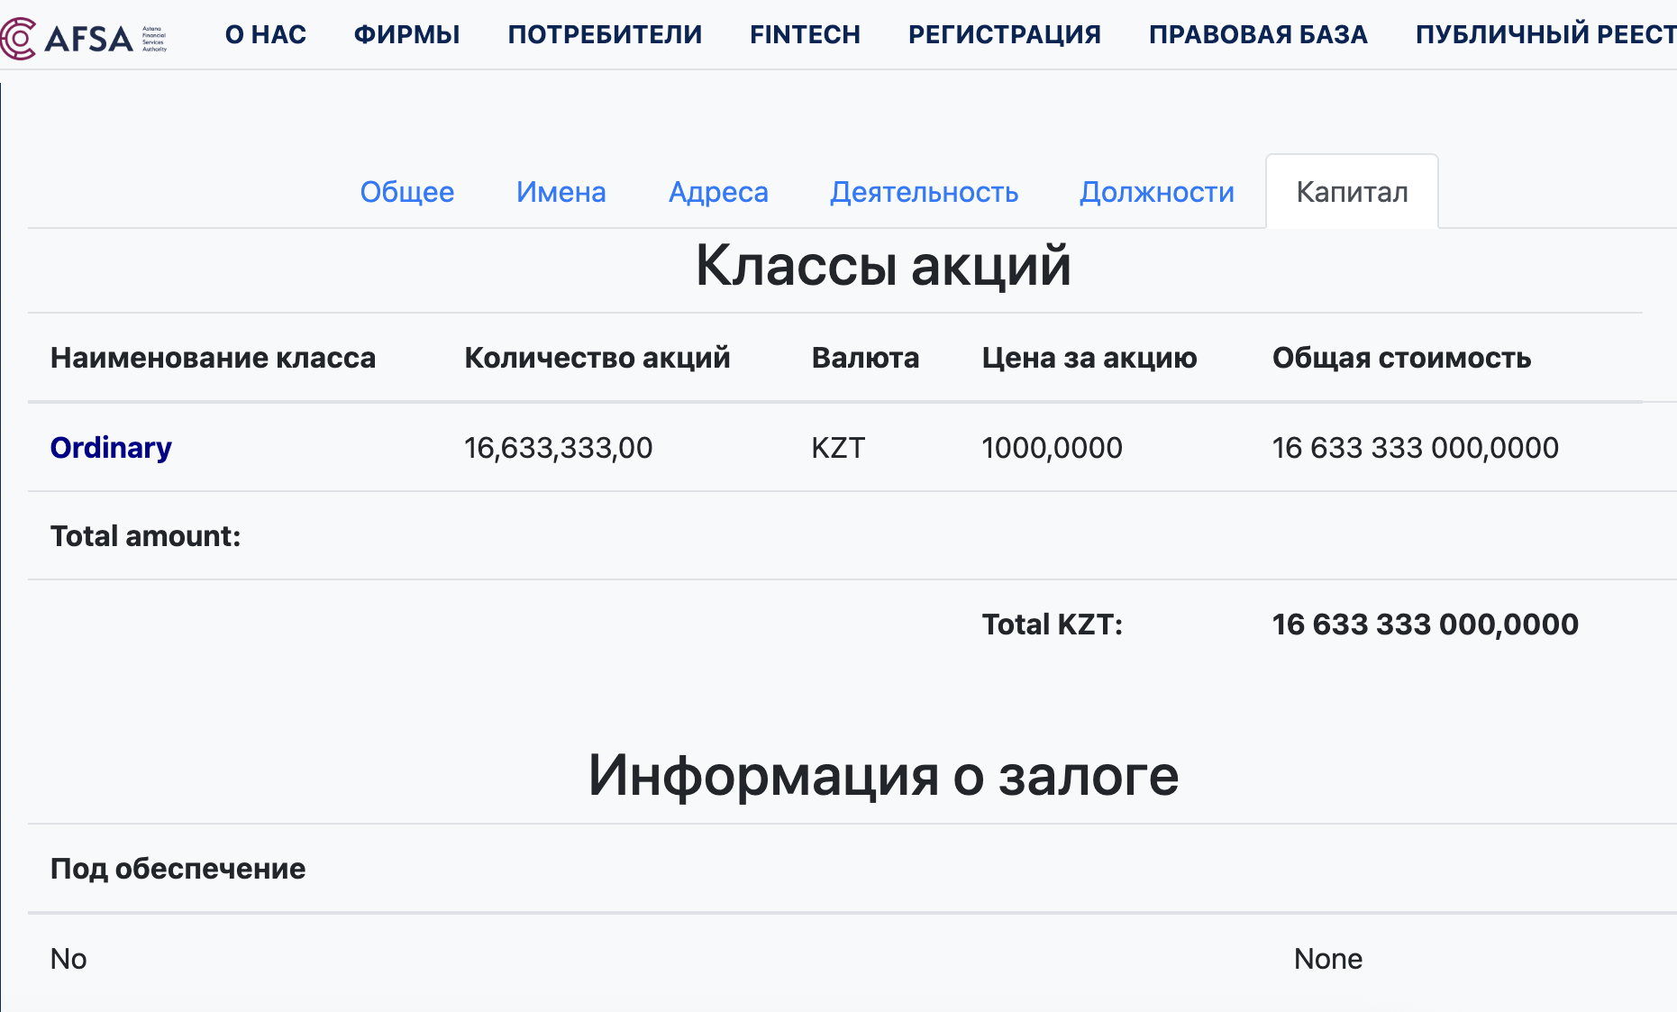Open the Ordinary share class link
This screenshot has height=1012, width=1677.
point(111,448)
